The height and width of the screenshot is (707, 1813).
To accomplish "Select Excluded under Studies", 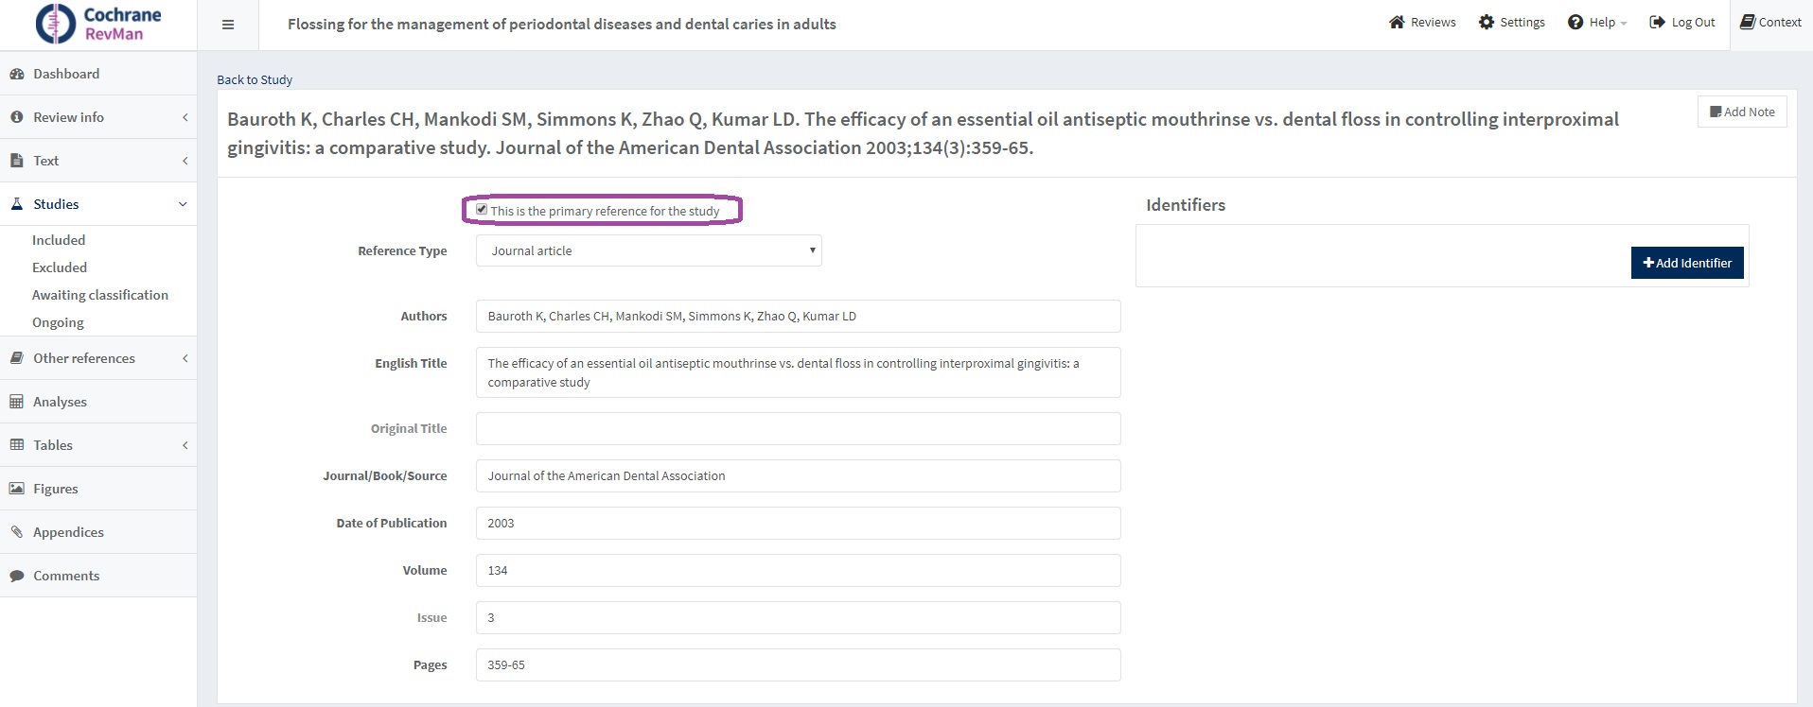I will point(60,267).
